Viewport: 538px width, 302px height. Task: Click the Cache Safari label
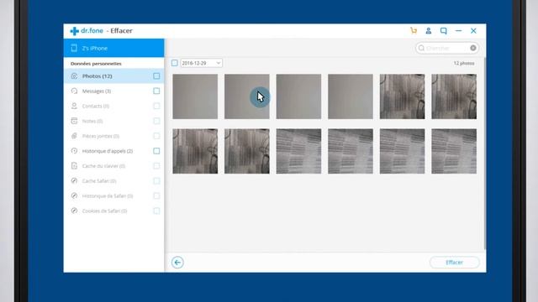[x=99, y=181]
